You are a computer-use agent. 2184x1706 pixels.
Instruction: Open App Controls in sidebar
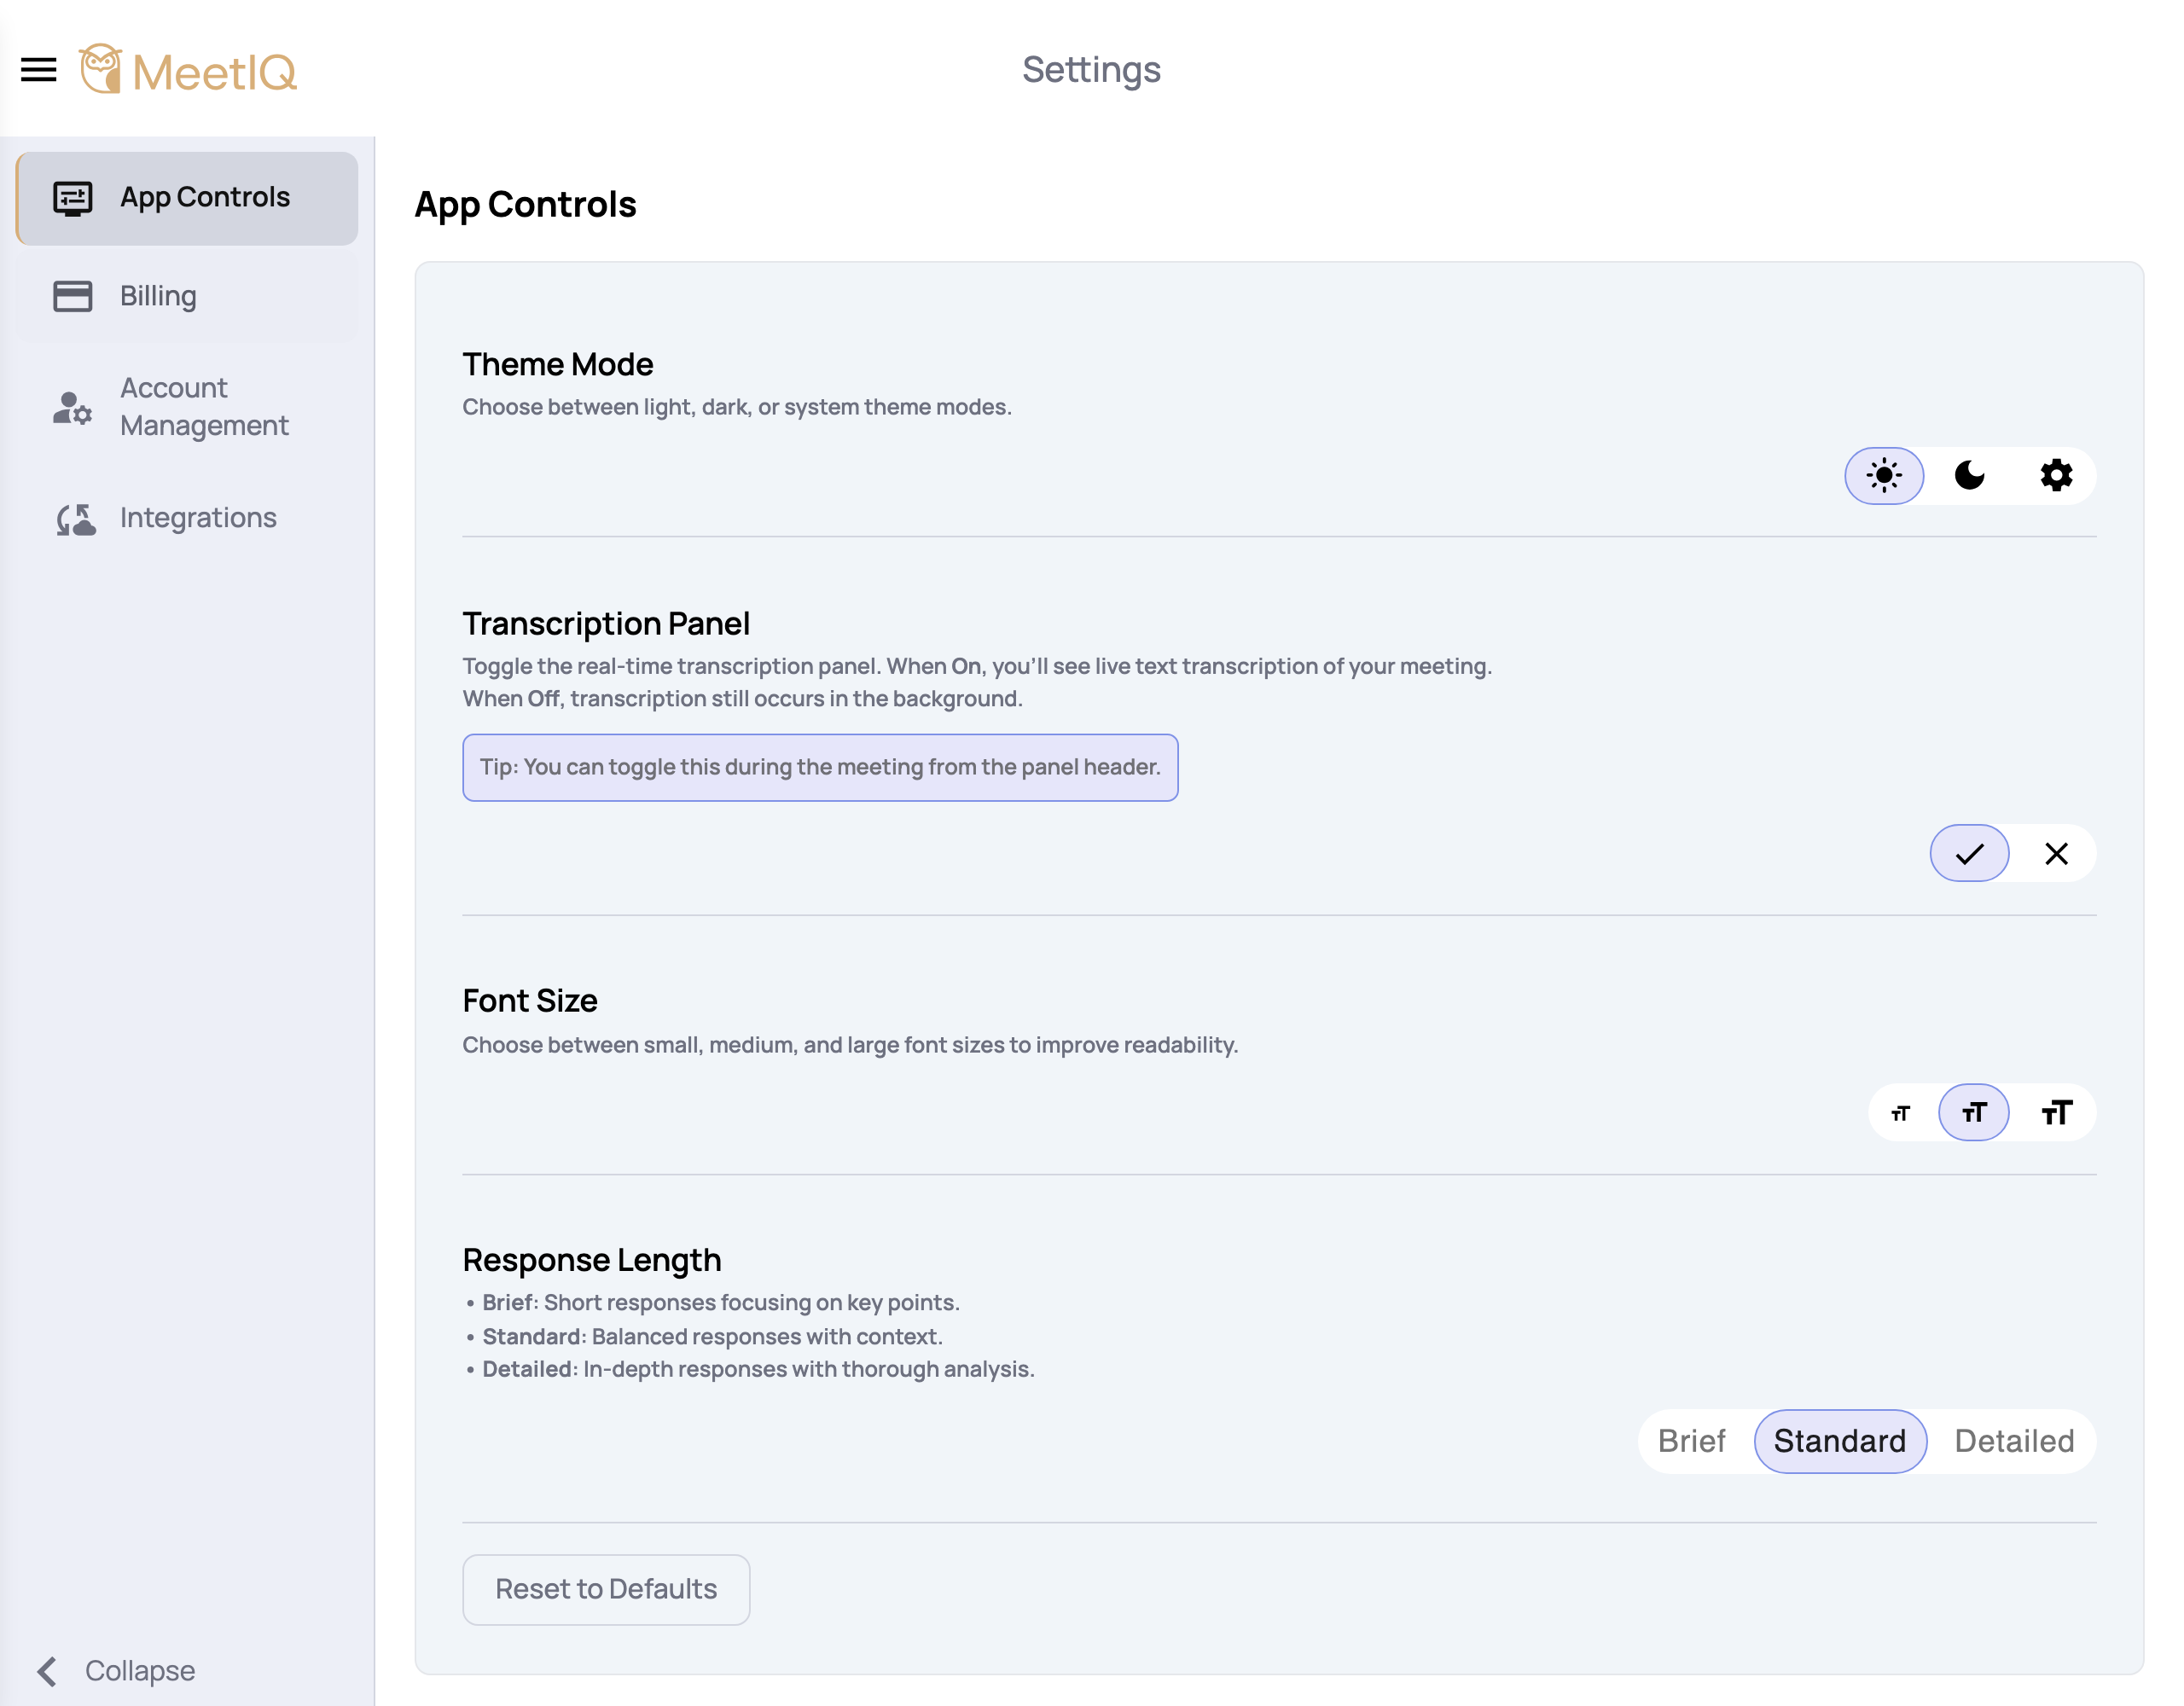[187, 198]
